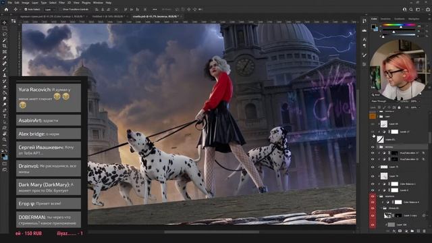Open the Filter menu
432x243 pixels.
click(x=61, y=3)
